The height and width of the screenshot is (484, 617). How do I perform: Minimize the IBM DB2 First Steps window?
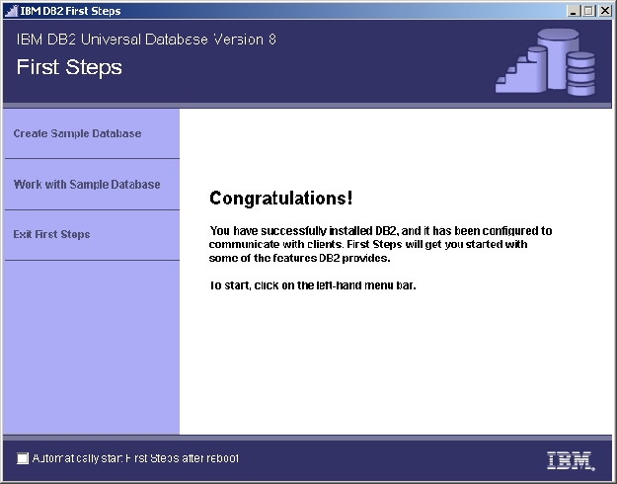[574, 11]
